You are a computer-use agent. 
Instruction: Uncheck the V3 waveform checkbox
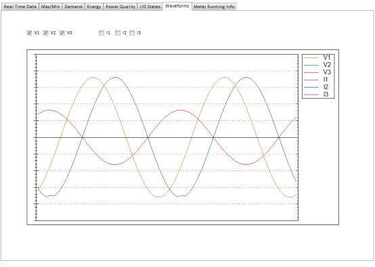coord(62,33)
